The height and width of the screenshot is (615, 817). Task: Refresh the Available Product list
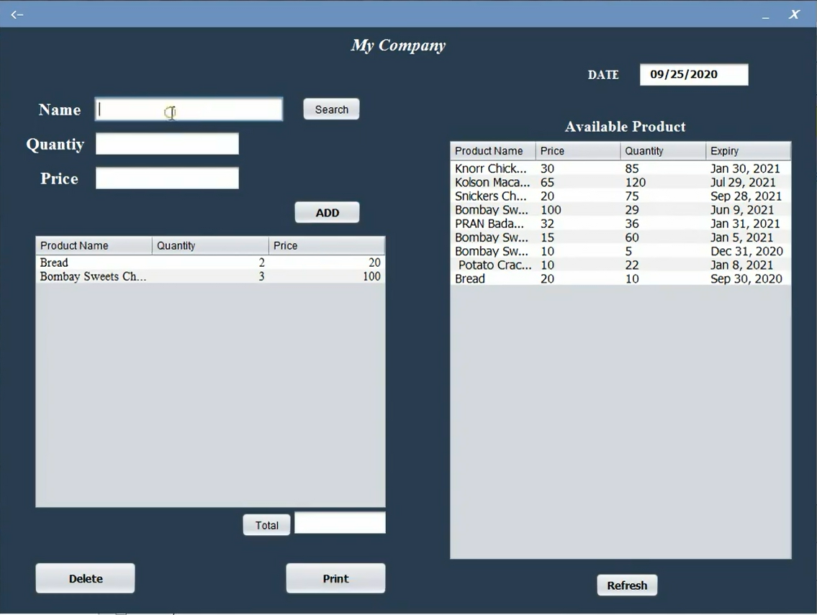(627, 585)
